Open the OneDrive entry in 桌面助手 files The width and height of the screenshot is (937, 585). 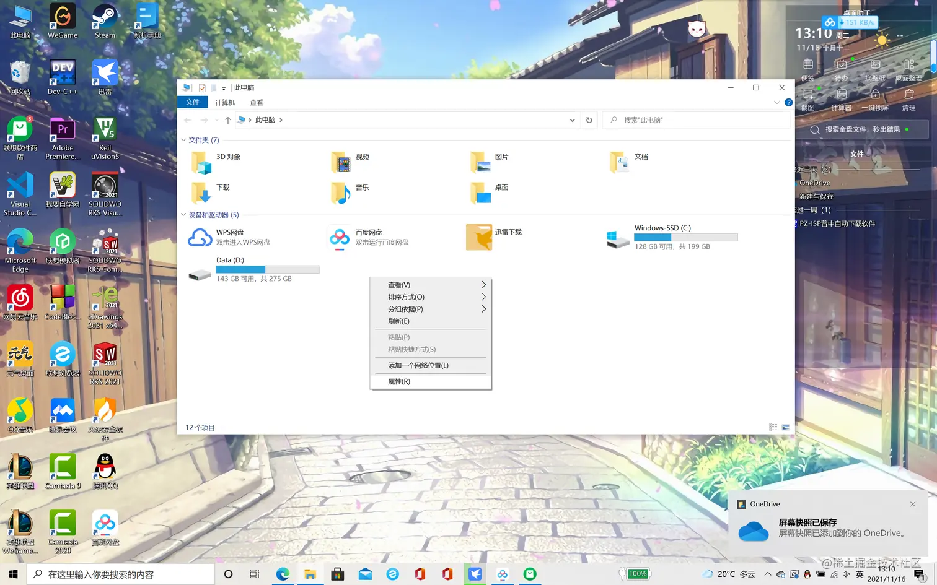814,183
